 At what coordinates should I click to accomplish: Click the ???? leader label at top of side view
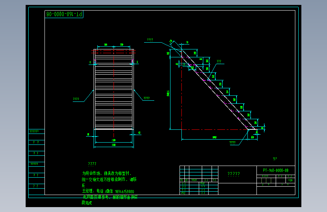pos(150,40)
